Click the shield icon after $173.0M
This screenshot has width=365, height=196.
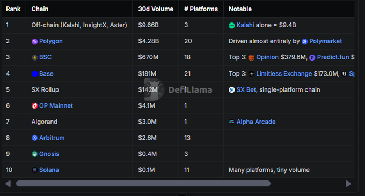coord(344,74)
